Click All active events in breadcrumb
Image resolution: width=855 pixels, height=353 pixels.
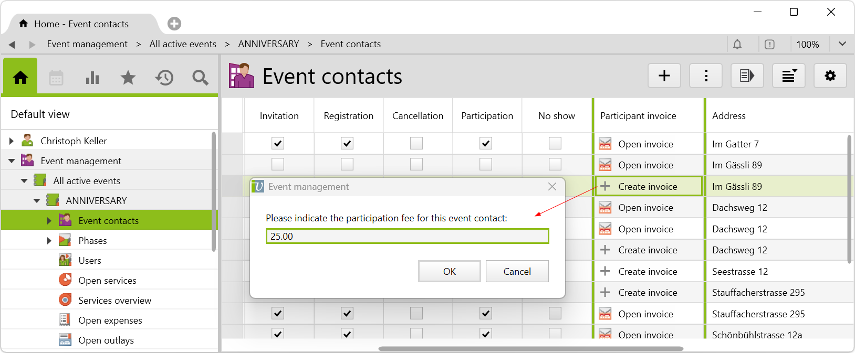tap(183, 44)
